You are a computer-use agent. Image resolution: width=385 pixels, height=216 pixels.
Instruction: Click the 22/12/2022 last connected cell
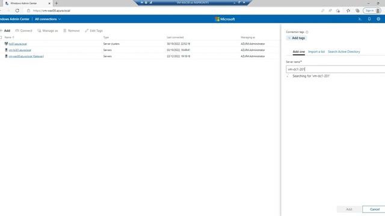tap(179, 56)
